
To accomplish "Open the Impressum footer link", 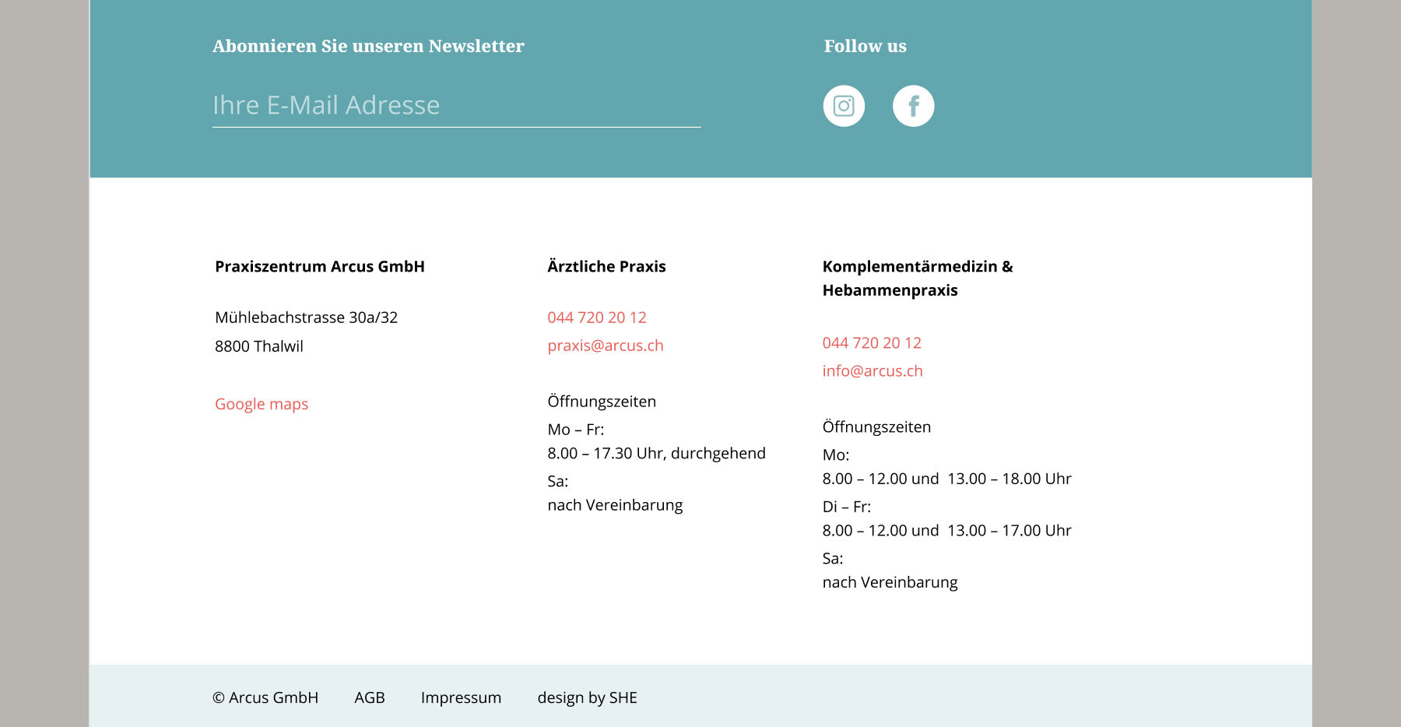I will pos(461,697).
